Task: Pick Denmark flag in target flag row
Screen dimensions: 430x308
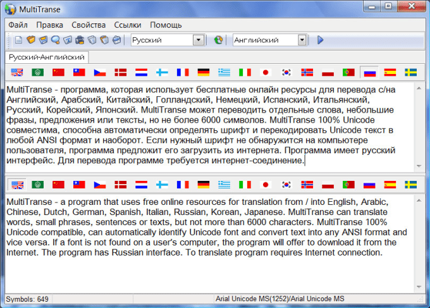Action: click(x=120, y=185)
